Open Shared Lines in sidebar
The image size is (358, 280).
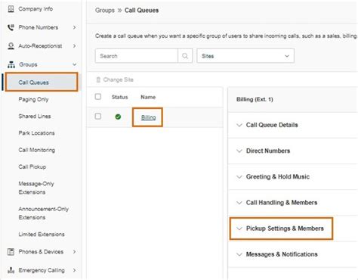click(x=35, y=117)
